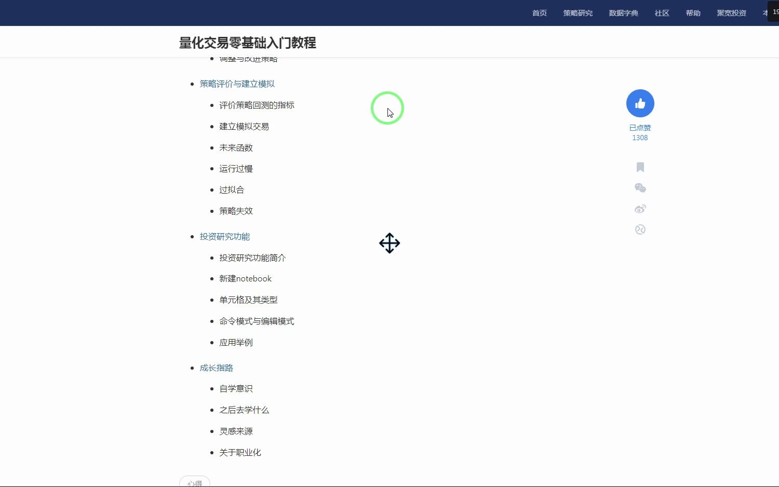Screen dimensions: 779x487
Task: Follow the 策略评价与建立模拟 section link
Action: 237,84
